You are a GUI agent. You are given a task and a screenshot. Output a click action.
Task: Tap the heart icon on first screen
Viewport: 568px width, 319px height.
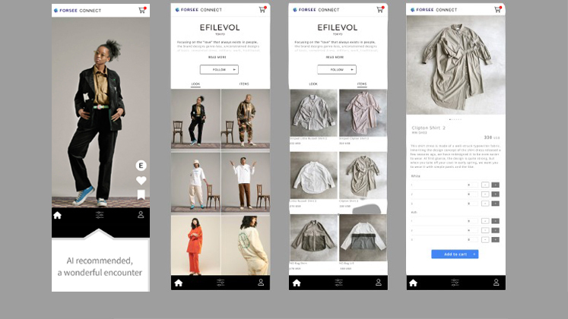coord(141,180)
